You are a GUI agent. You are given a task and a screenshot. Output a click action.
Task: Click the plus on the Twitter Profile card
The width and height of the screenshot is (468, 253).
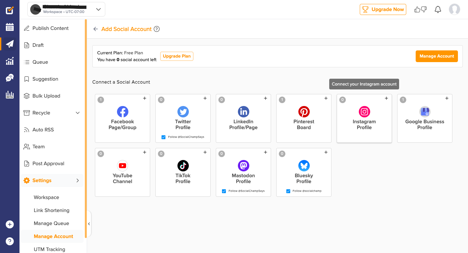click(205, 98)
